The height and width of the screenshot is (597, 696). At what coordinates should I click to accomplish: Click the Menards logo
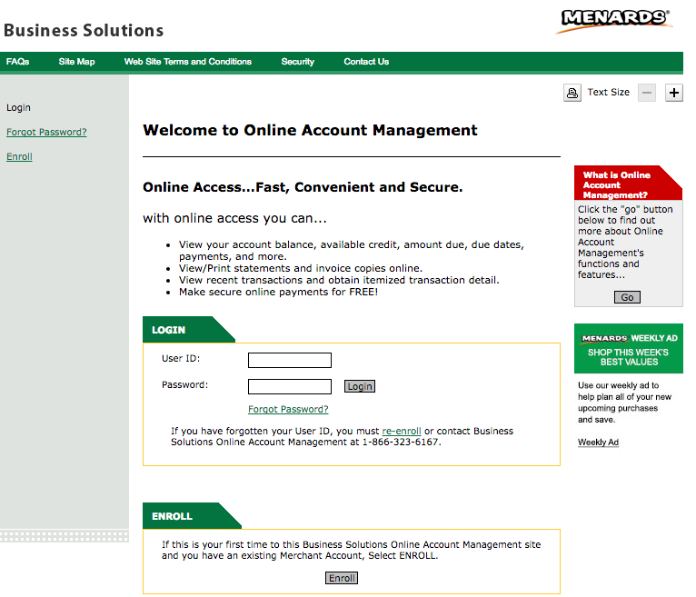615,21
